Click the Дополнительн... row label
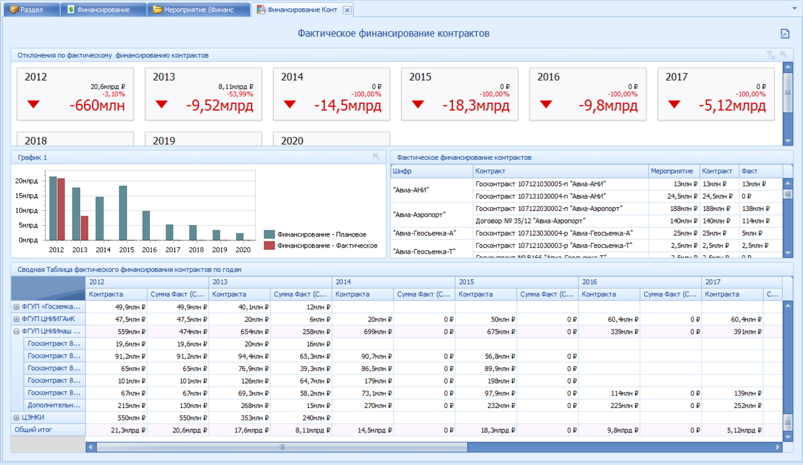 pos(54,405)
